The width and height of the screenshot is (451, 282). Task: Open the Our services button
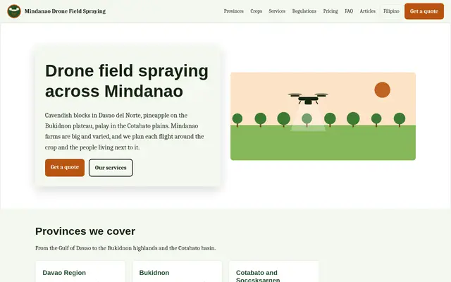[x=111, y=168]
